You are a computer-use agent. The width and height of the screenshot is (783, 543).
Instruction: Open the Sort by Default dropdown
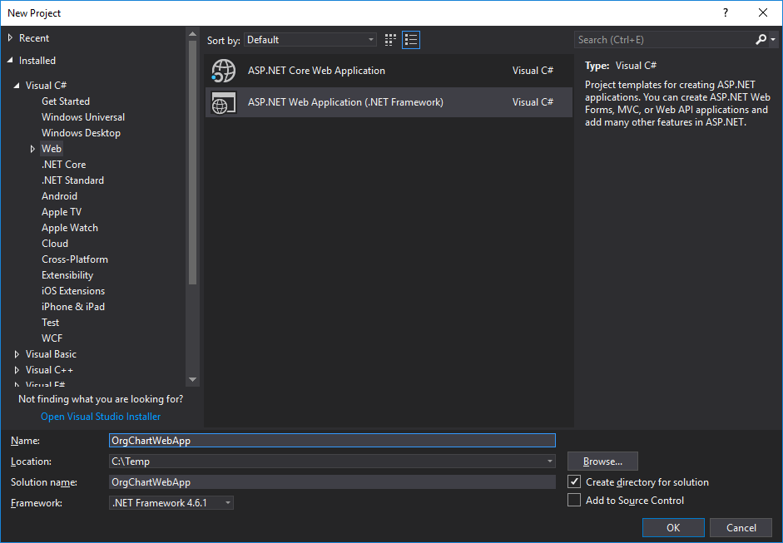[x=310, y=40]
